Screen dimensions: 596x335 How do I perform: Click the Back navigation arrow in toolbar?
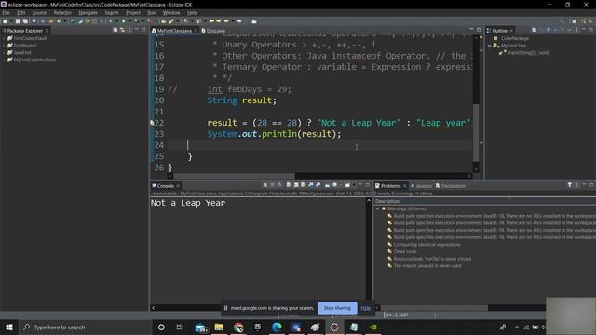[226, 21]
